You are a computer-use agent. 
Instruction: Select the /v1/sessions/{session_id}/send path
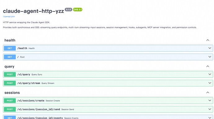[x=38, y=109]
